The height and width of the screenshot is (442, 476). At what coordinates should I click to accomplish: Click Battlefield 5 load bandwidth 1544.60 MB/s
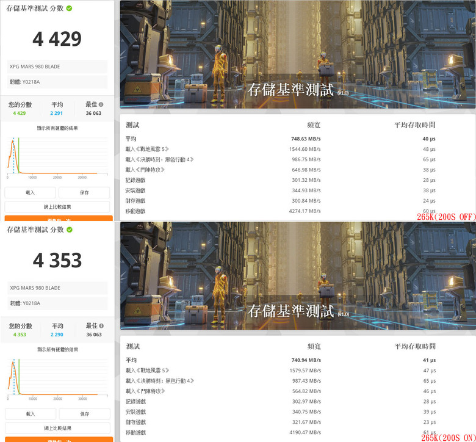click(305, 149)
